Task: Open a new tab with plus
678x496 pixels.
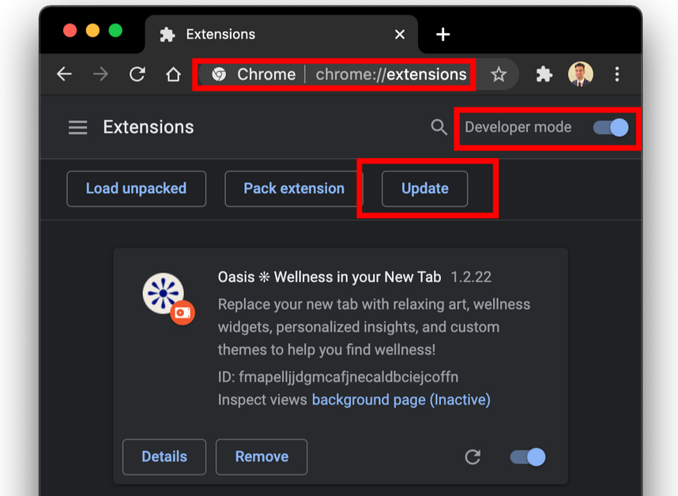Action: pos(443,34)
